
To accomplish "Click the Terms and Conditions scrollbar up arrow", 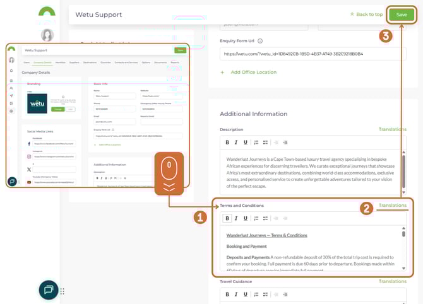I will tap(403, 228).
